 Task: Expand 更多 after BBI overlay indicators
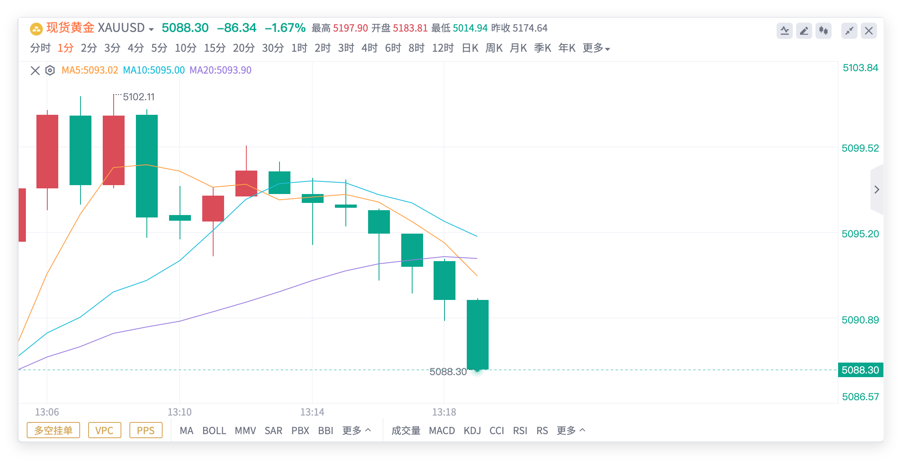(356, 430)
